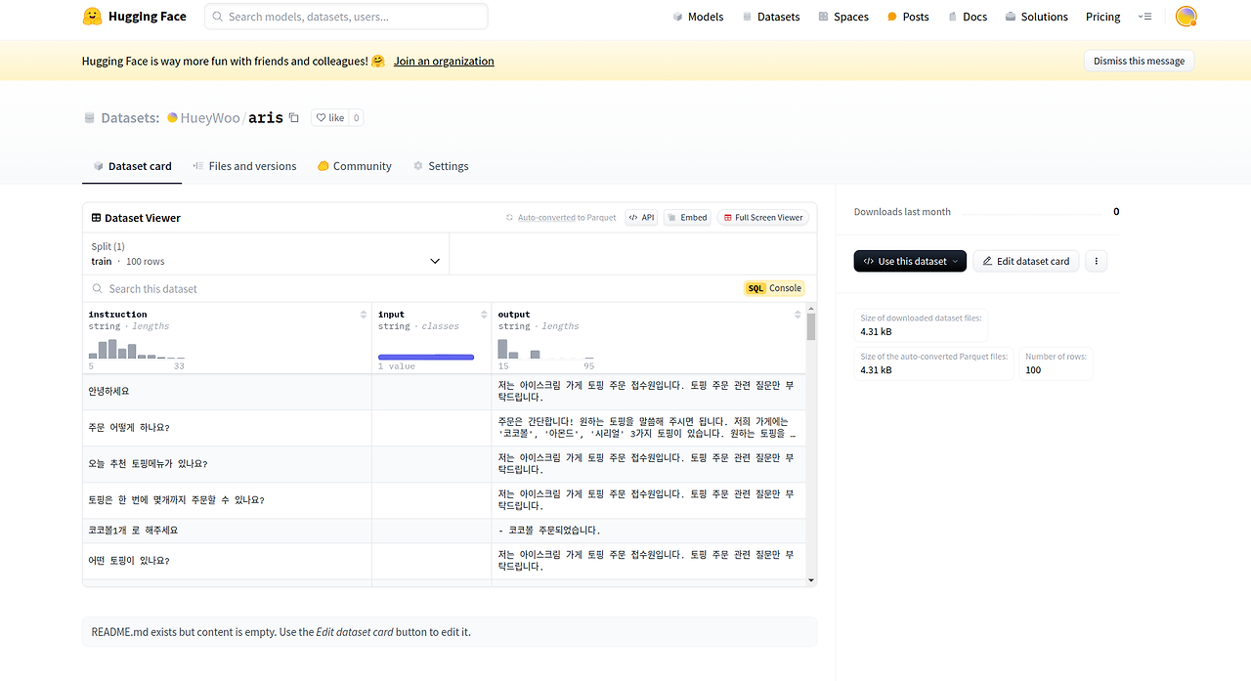Open Datasets in top navigation
This screenshot has height=681, width=1251.
click(x=771, y=17)
